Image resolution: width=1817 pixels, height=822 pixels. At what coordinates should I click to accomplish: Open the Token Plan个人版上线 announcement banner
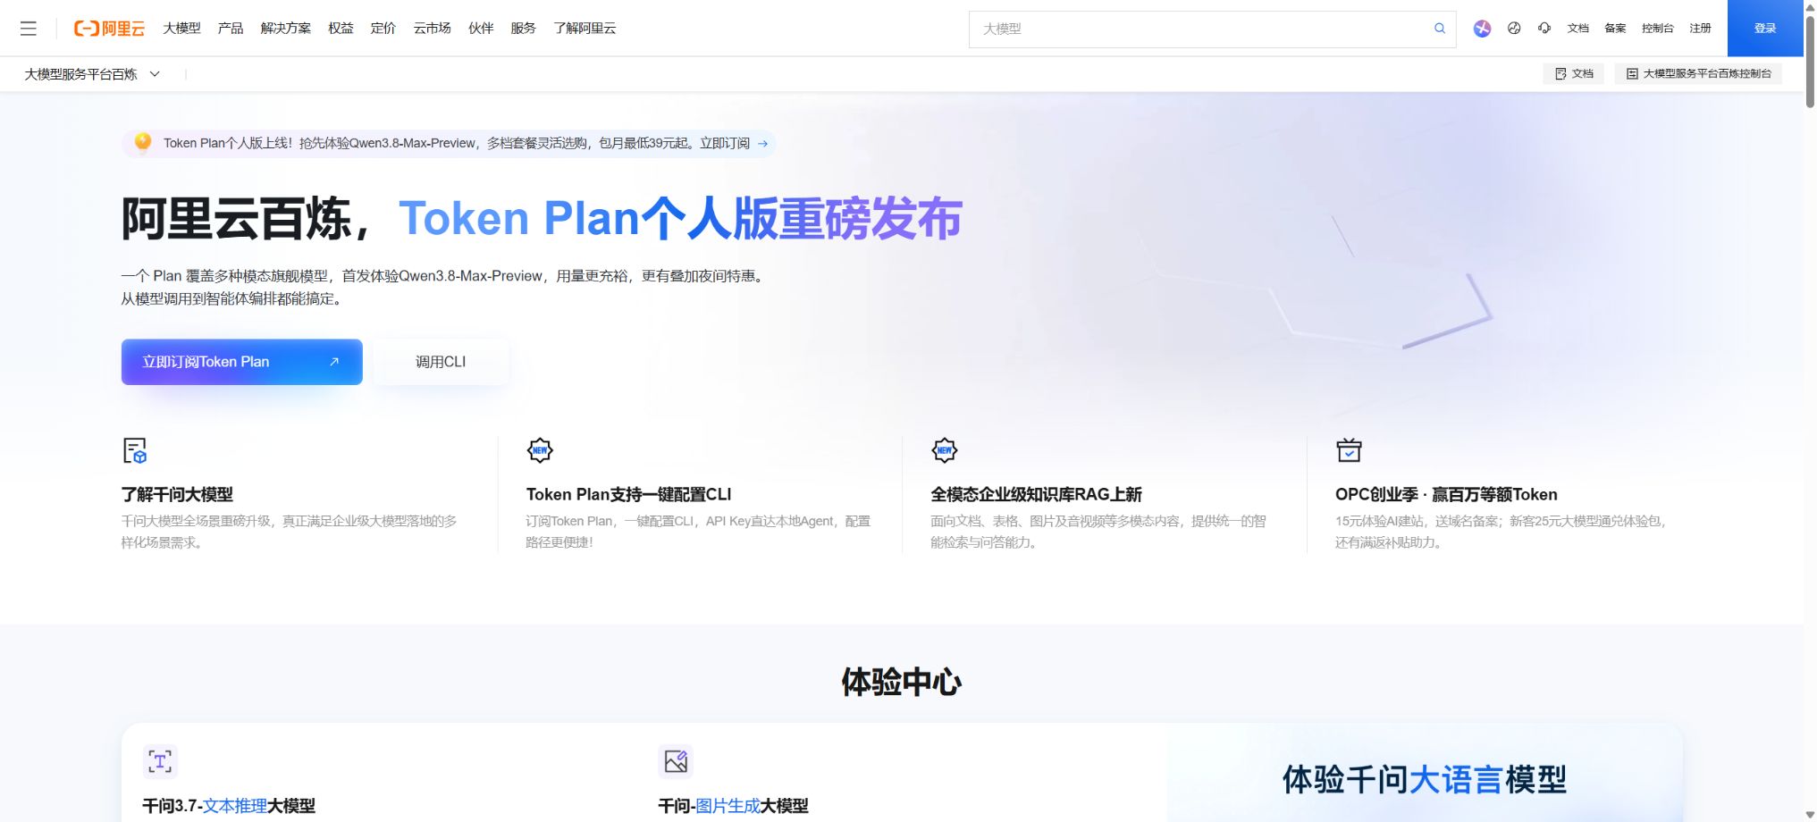(449, 143)
